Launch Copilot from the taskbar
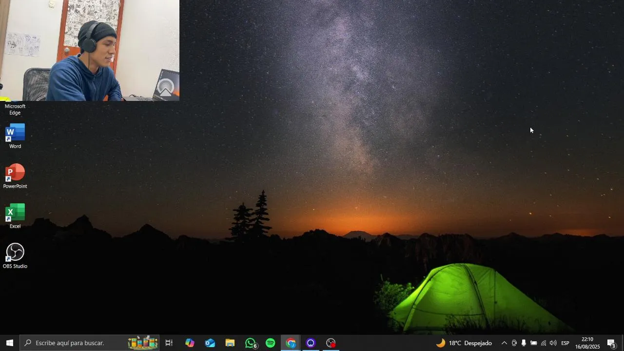This screenshot has height=351, width=624. 190,343
